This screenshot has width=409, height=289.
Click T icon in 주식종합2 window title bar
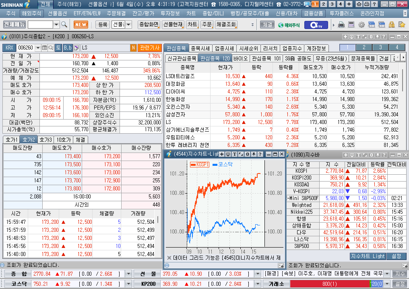[358, 37]
